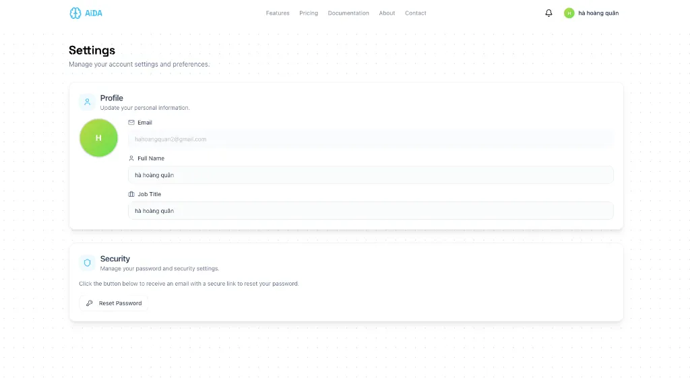Click the Profile section title
The image size is (690, 378).
tap(111, 98)
